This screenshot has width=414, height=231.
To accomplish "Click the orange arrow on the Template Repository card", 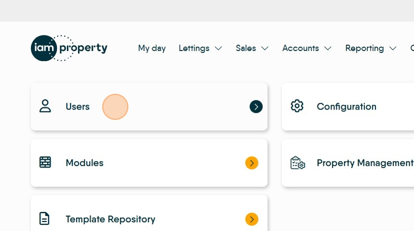I will click(x=252, y=219).
